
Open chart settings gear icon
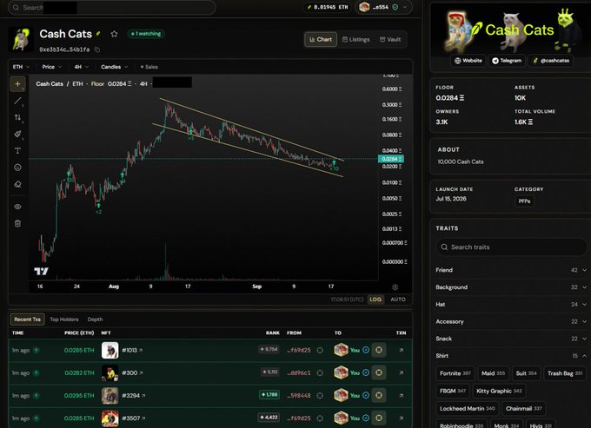395,286
